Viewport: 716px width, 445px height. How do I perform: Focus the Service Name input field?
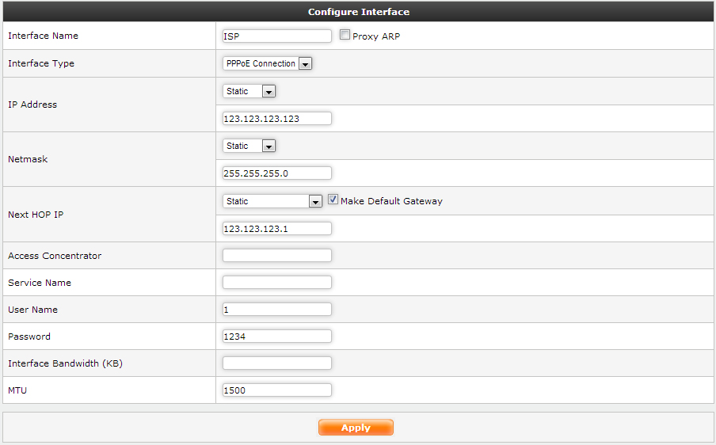point(277,283)
